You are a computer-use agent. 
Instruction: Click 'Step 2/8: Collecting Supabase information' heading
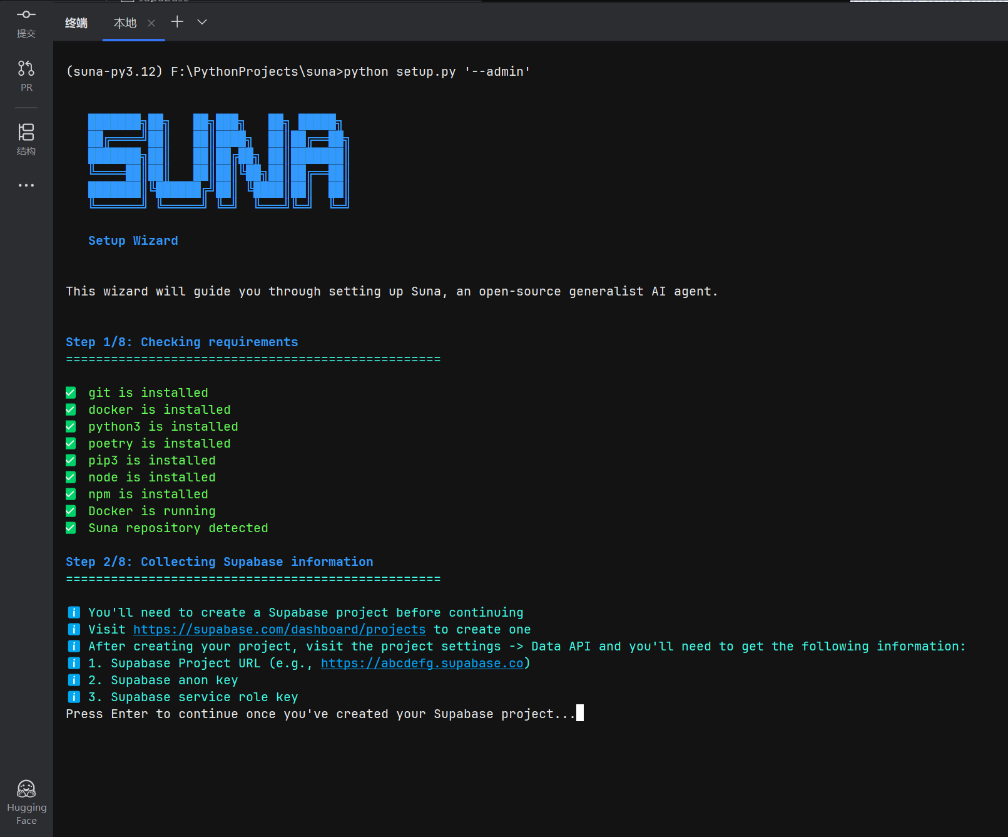click(x=219, y=562)
